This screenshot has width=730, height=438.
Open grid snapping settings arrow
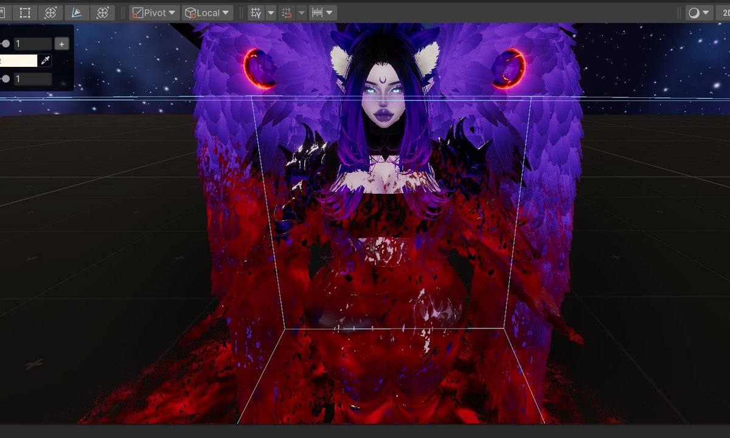point(301,12)
